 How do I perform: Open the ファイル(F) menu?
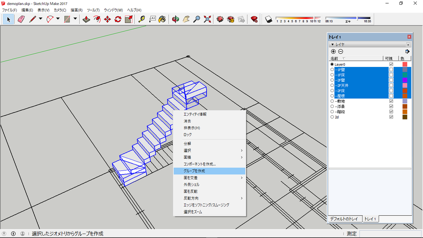(x=10, y=10)
